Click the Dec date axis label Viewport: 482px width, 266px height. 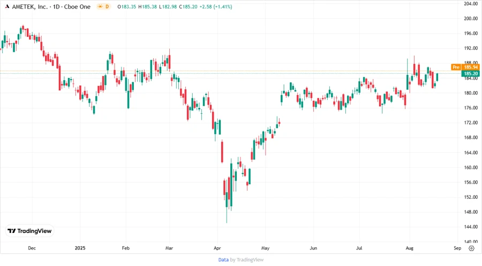[x=32, y=248]
